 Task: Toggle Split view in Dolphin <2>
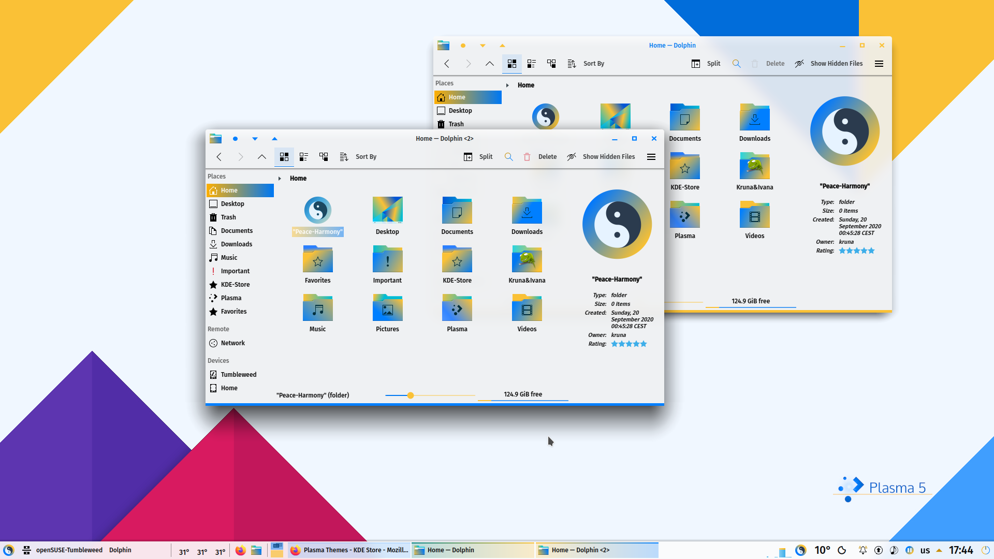tap(478, 157)
